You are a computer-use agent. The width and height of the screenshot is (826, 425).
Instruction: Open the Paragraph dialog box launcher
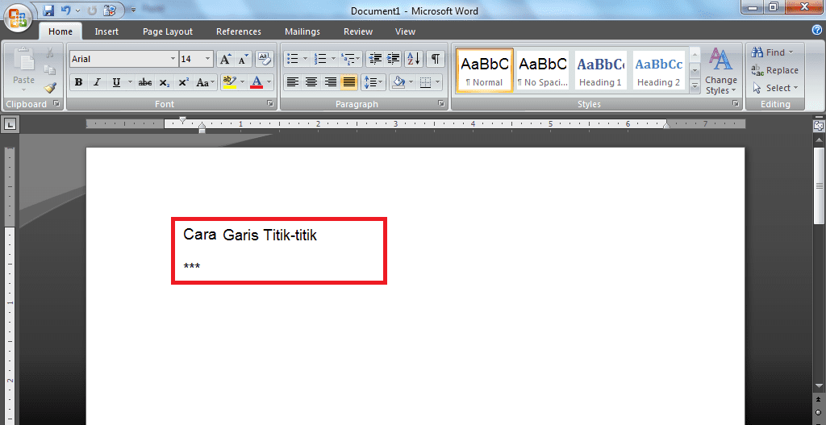[x=441, y=104]
